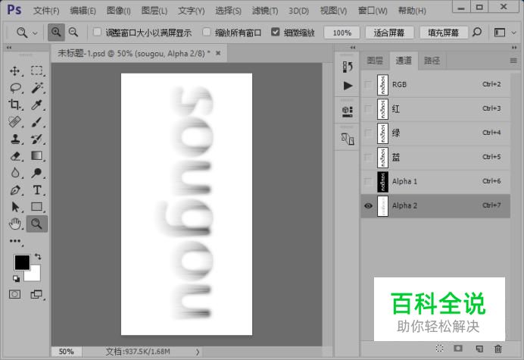524x360 pixels.
Task: Open the extra tools ellipsis menu
Action: point(15,241)
